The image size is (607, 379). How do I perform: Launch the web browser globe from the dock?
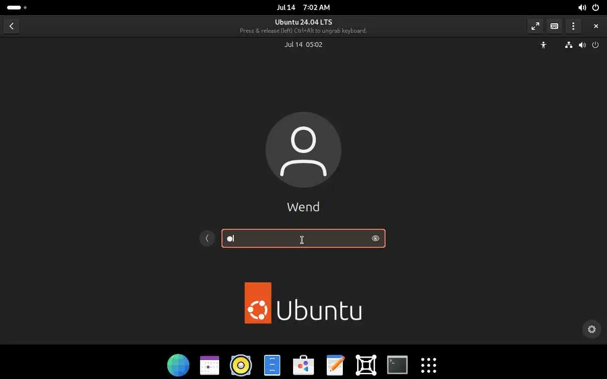click(x=178, y=365)
